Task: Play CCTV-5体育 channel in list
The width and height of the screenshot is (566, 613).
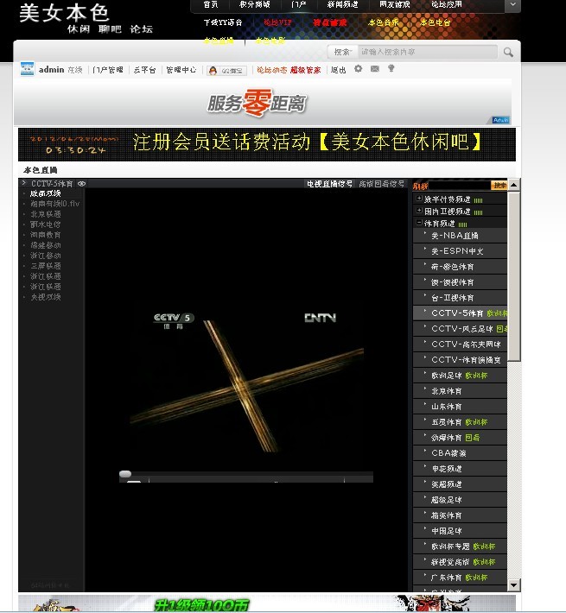Action: tap(460, 313)
